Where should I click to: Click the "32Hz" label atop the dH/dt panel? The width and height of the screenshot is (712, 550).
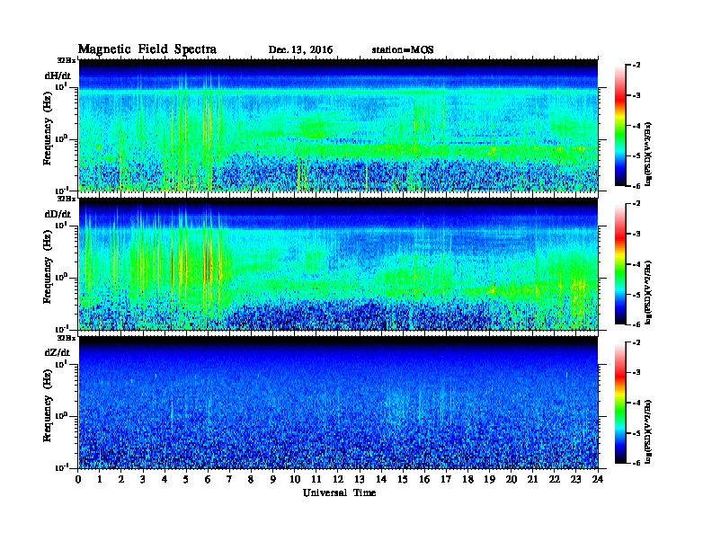[67, 60]
